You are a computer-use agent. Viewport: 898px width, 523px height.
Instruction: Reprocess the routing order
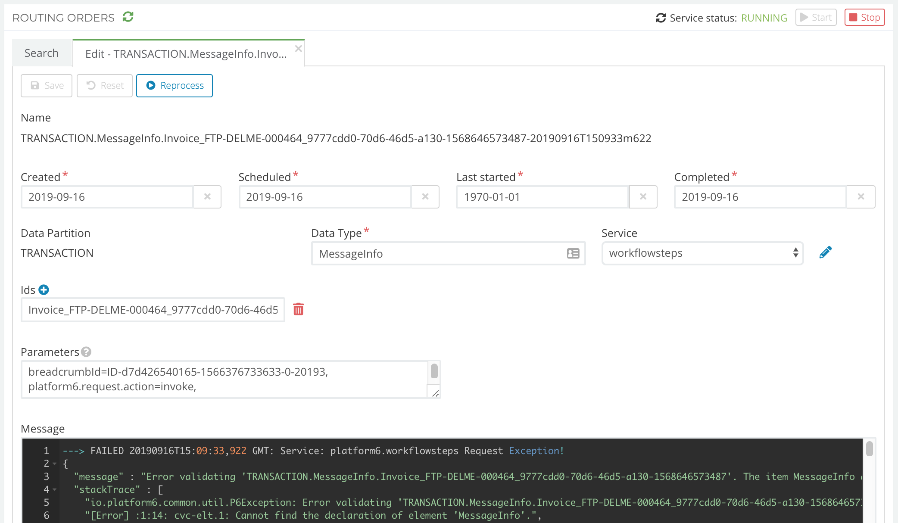174,85
